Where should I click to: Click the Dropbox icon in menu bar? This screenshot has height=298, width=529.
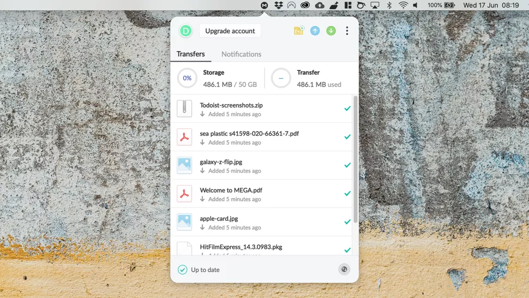pyautogui.click(x=278, y=5)
